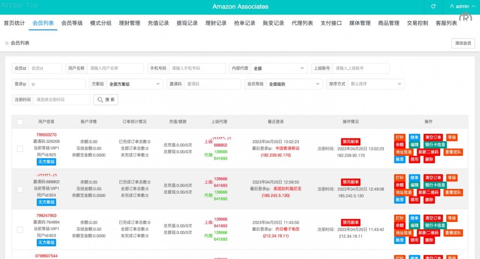Click the 添加会员 button

coord(463,43)
